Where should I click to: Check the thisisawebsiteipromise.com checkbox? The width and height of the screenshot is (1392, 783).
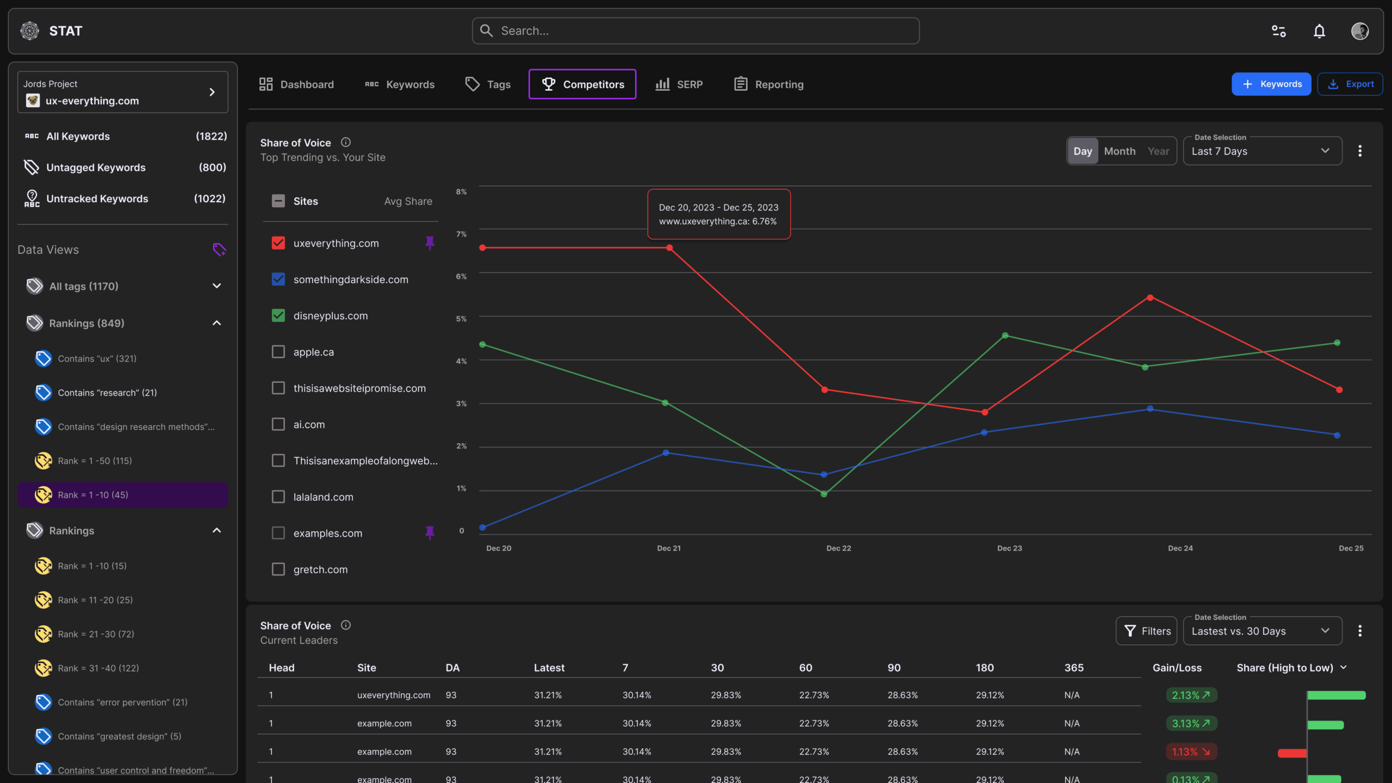[x=278, y=388]
